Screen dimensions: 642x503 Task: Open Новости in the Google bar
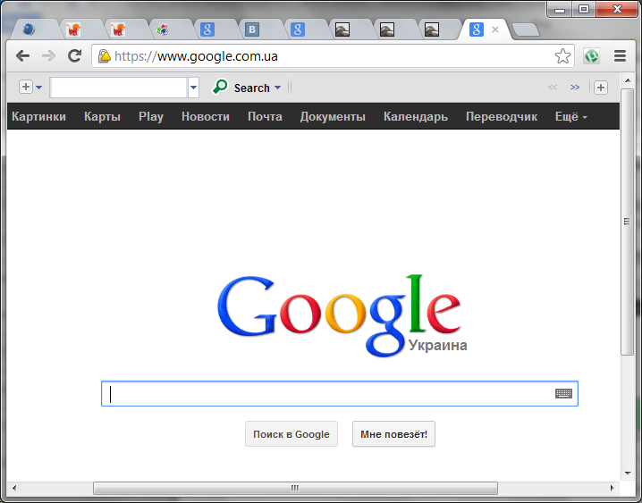[x=206, y=116]
